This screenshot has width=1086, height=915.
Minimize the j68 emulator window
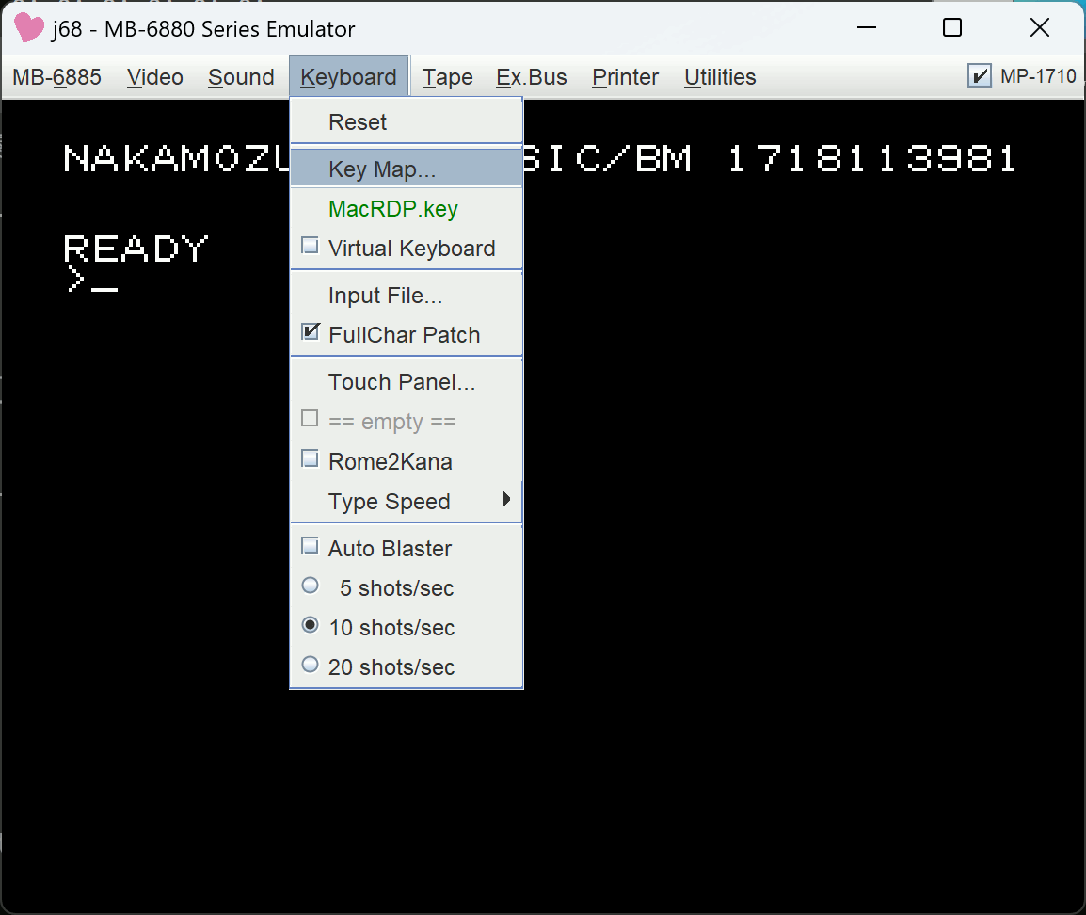[867, 27]
